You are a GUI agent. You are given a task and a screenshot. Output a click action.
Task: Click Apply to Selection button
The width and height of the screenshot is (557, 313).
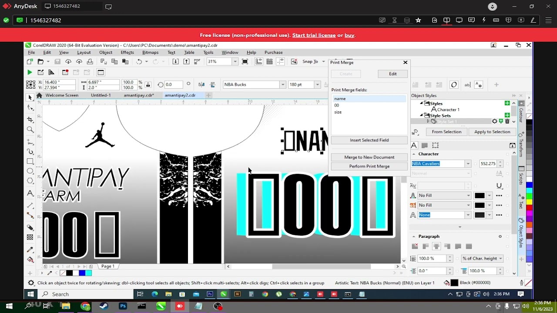492,132
